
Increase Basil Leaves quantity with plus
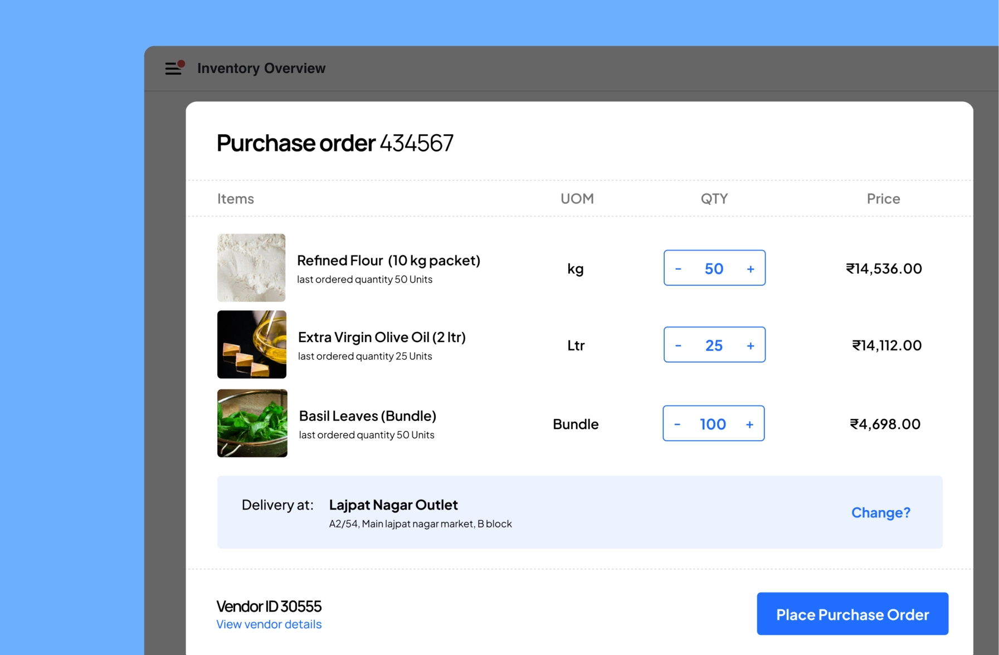(x=749, y=424)
